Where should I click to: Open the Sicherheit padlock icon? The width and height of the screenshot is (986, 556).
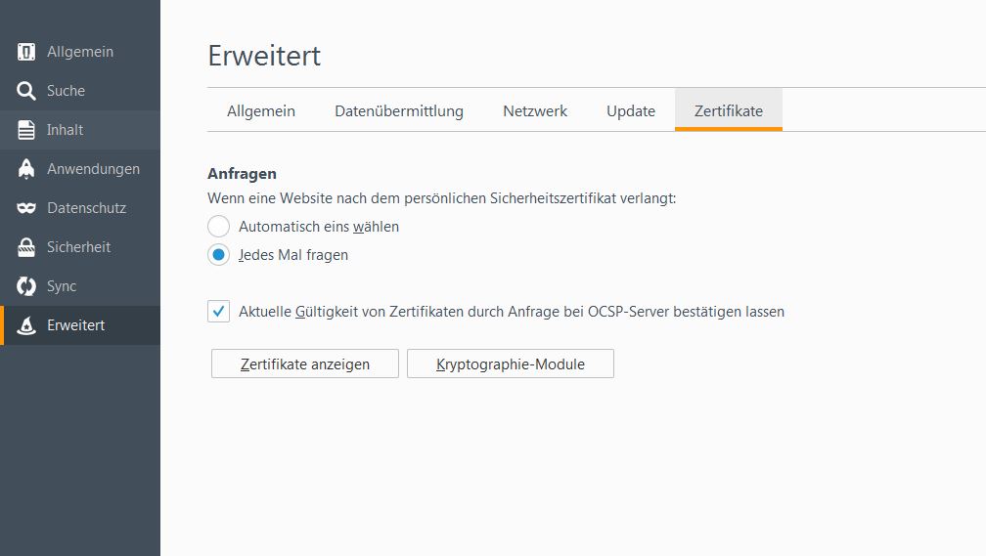click(26, 247)
